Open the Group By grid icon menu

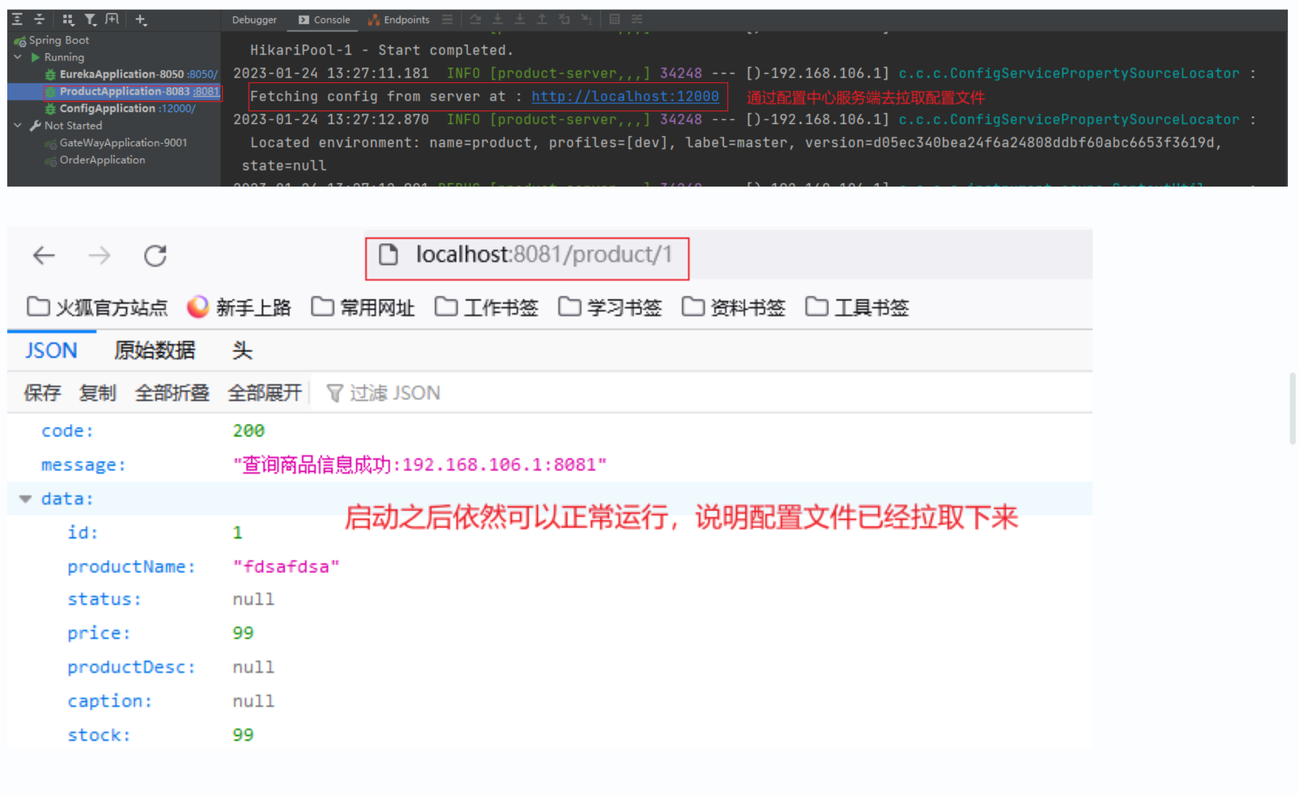[x=68, y=19]
